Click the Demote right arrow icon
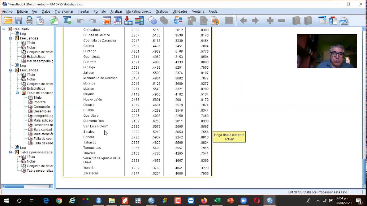 255,21
